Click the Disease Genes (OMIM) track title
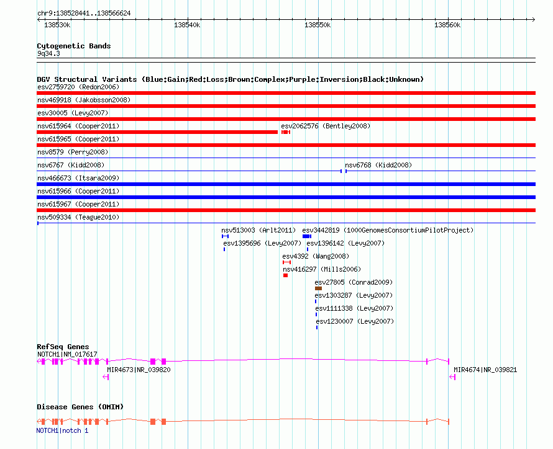 [x=80, y=407]
